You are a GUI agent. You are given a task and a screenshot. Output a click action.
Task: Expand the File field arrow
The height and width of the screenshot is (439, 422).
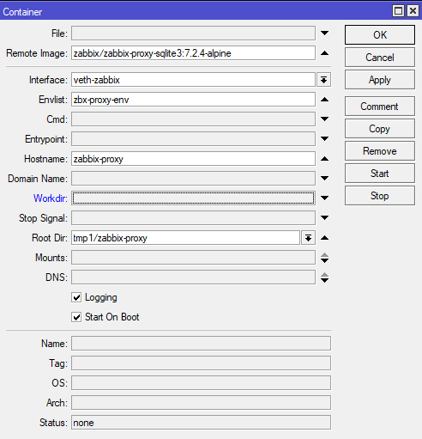[324, 34]
